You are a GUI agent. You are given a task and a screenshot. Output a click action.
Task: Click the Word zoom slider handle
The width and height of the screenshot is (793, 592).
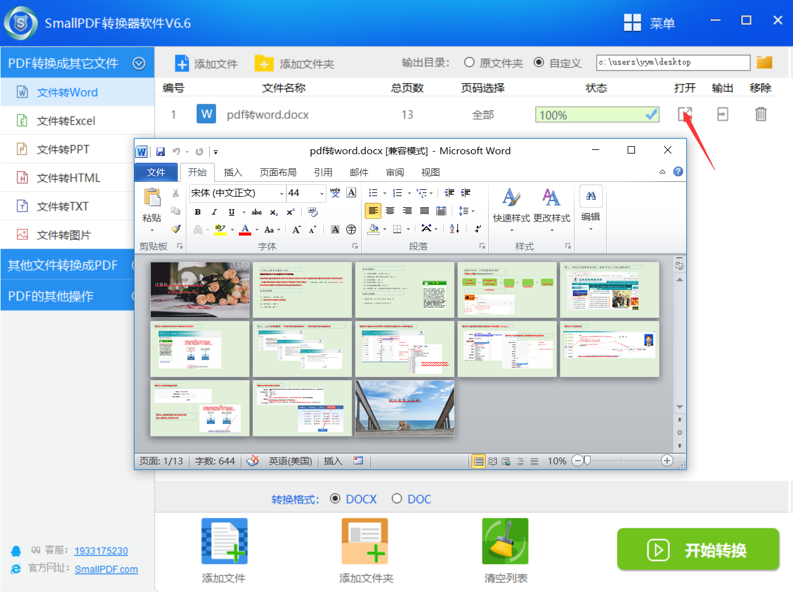coord(587,461)
